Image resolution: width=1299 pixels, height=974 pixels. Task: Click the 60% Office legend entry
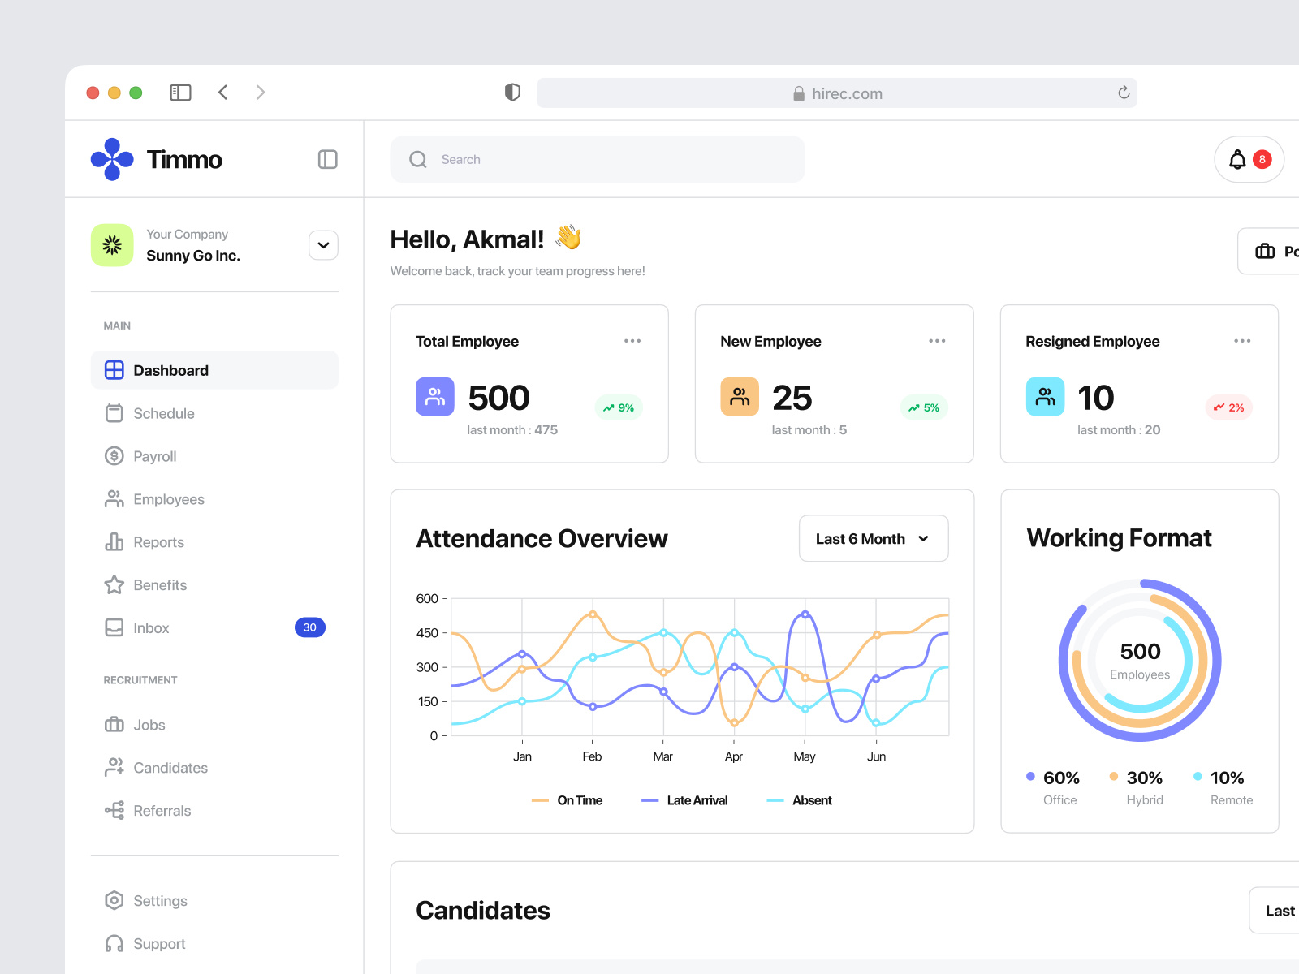coord(1053,787)
